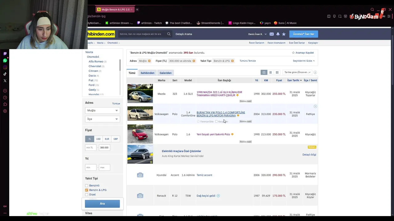Switch to the Galeriden tab
Viewport: 394px width, 221px height.
[166, 73]
